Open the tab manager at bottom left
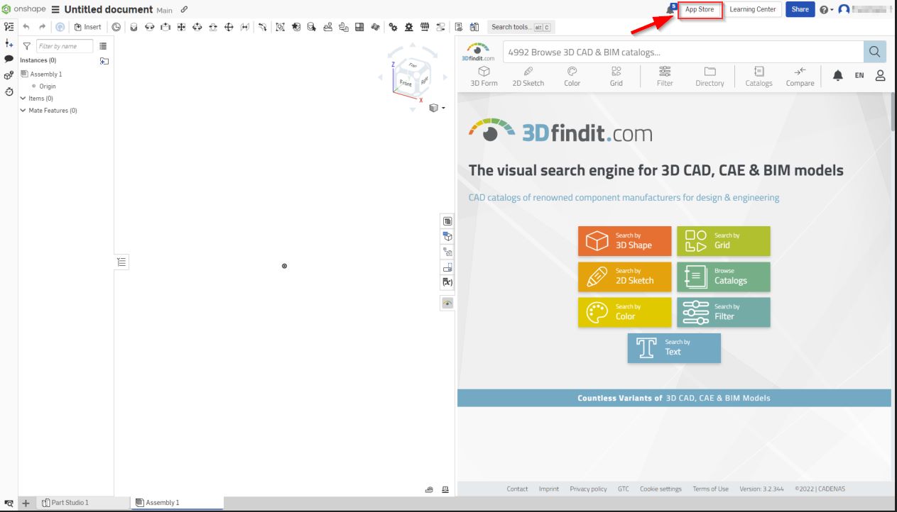This screenshot has width=897, height=512. [9, 503]
